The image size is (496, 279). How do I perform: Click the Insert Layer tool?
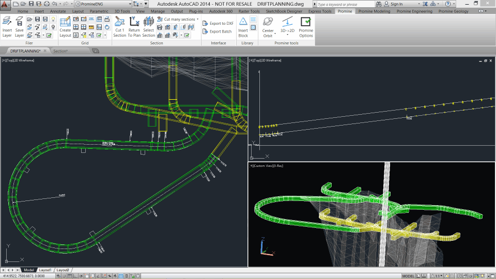pos(7,26)
